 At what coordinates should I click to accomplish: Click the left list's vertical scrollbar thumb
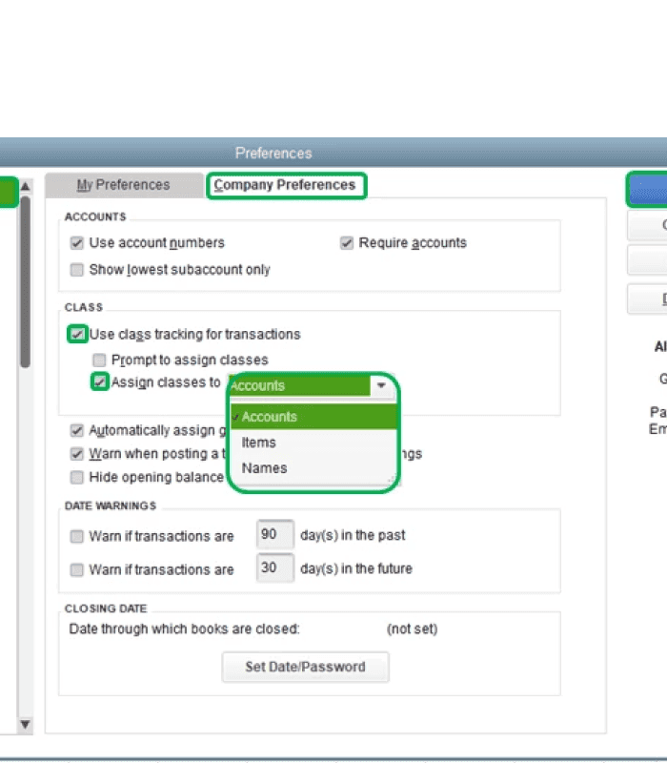[x=26, y=281]
